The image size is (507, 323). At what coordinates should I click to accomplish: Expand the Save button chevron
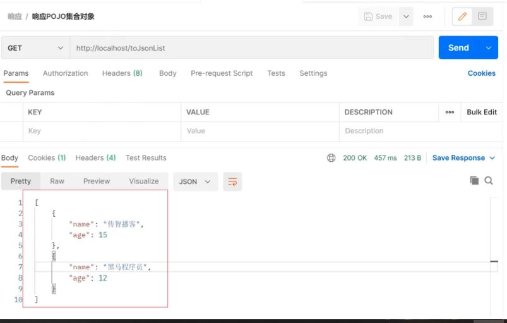tap(406, 17)
